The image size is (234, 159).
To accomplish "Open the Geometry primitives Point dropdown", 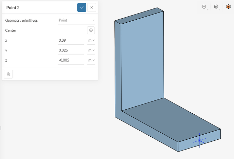I will pos(76,20).
